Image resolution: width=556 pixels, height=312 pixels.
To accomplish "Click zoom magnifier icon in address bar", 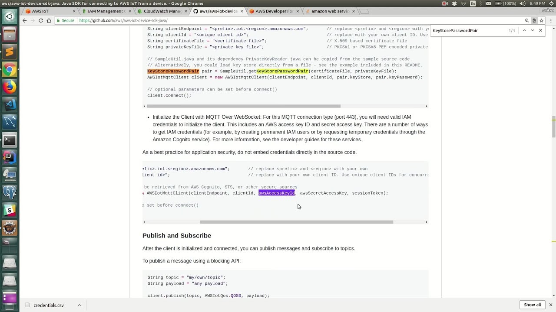I will click(x=527, y=20).
